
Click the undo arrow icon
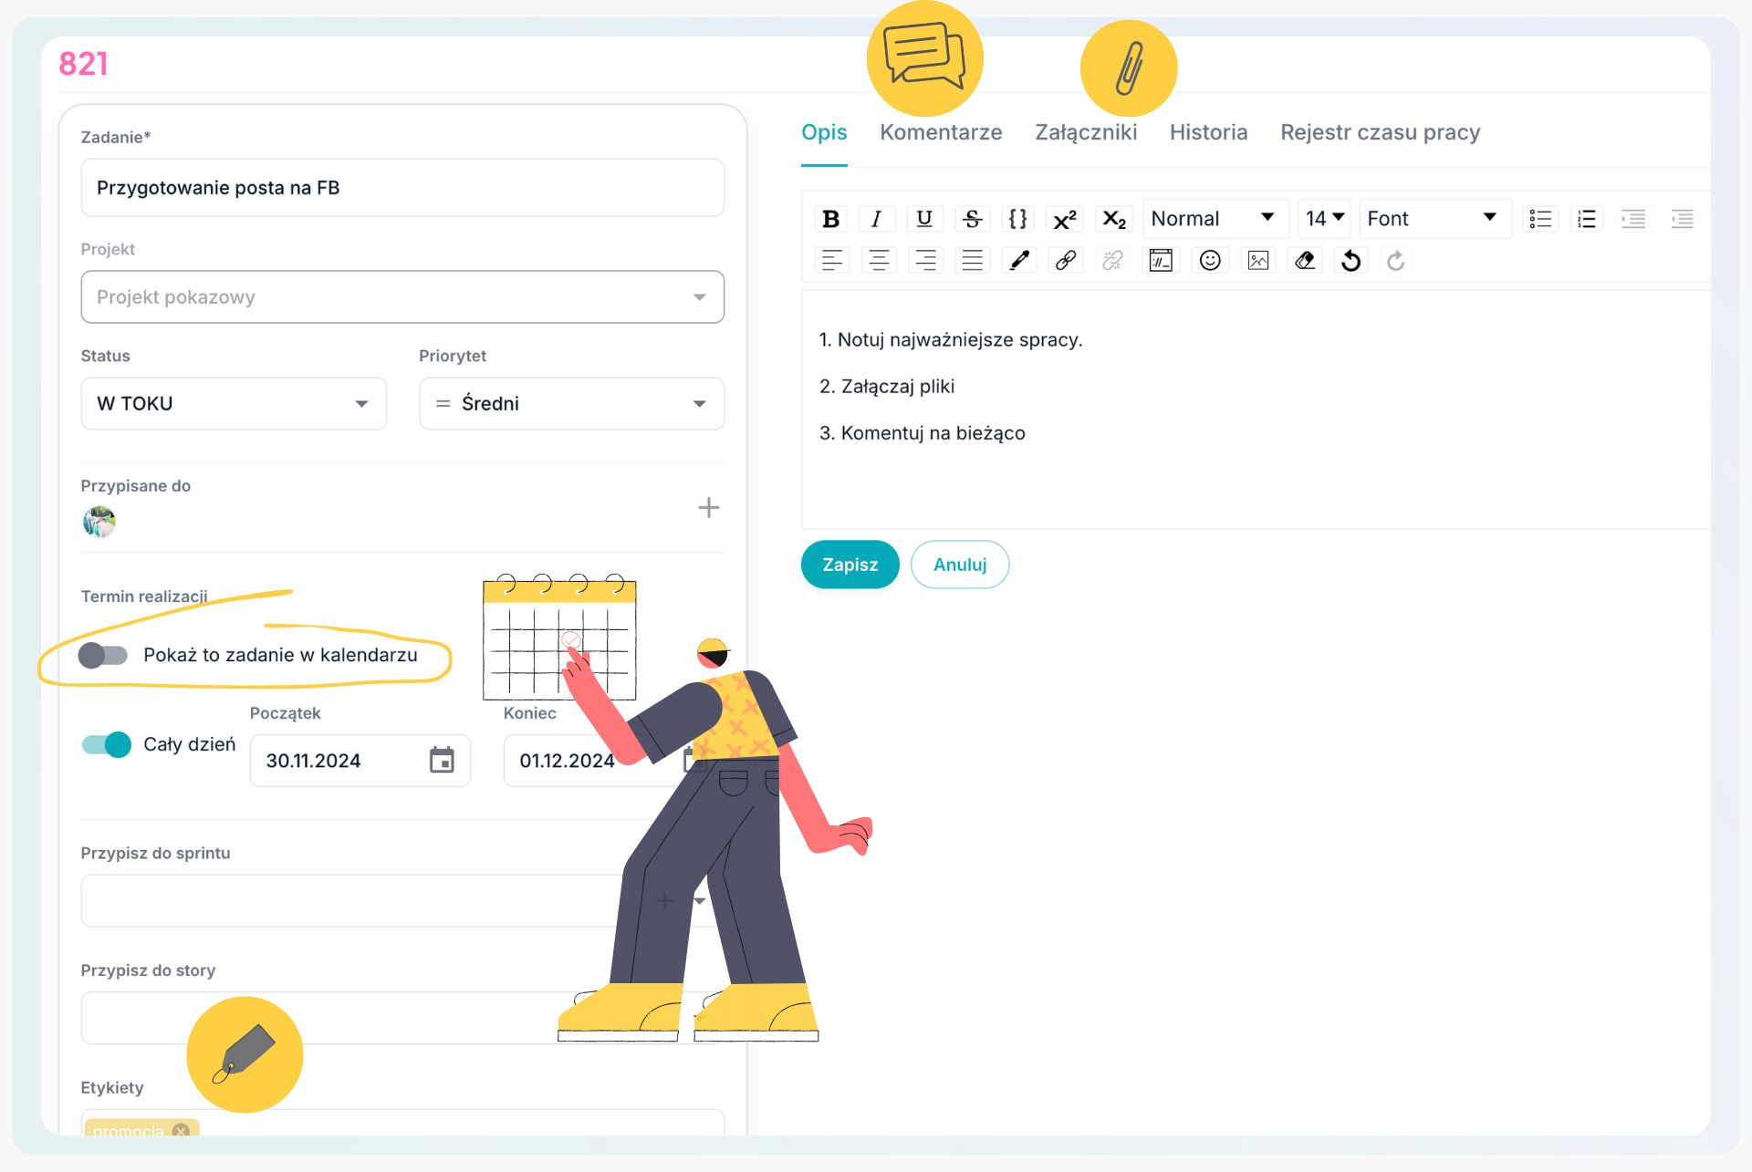(1351, 261)
